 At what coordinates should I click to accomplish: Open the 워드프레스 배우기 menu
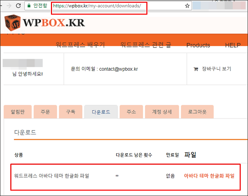pos(80,45)
